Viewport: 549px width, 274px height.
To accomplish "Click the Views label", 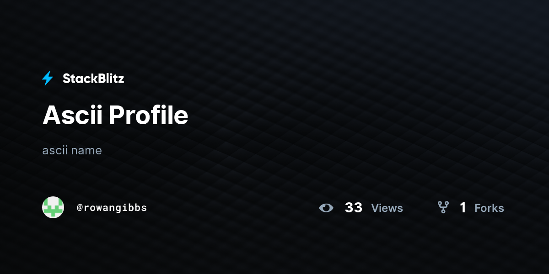I will coord(387,208).
